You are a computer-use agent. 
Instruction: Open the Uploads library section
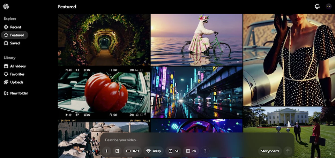click(15, 82)
